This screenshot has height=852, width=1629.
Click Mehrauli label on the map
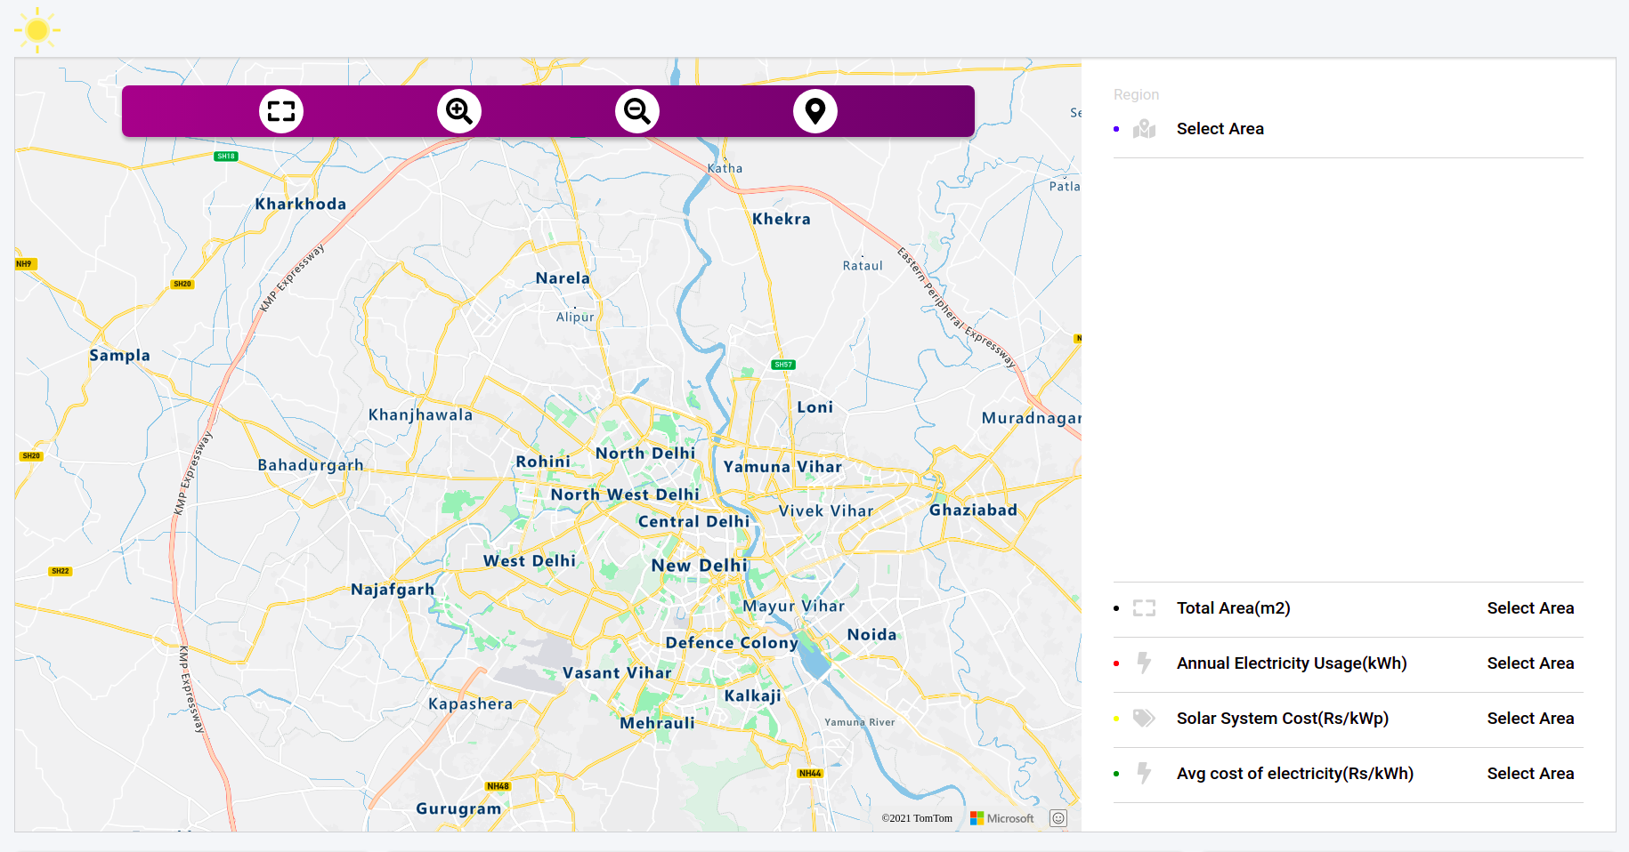[657, 723]
